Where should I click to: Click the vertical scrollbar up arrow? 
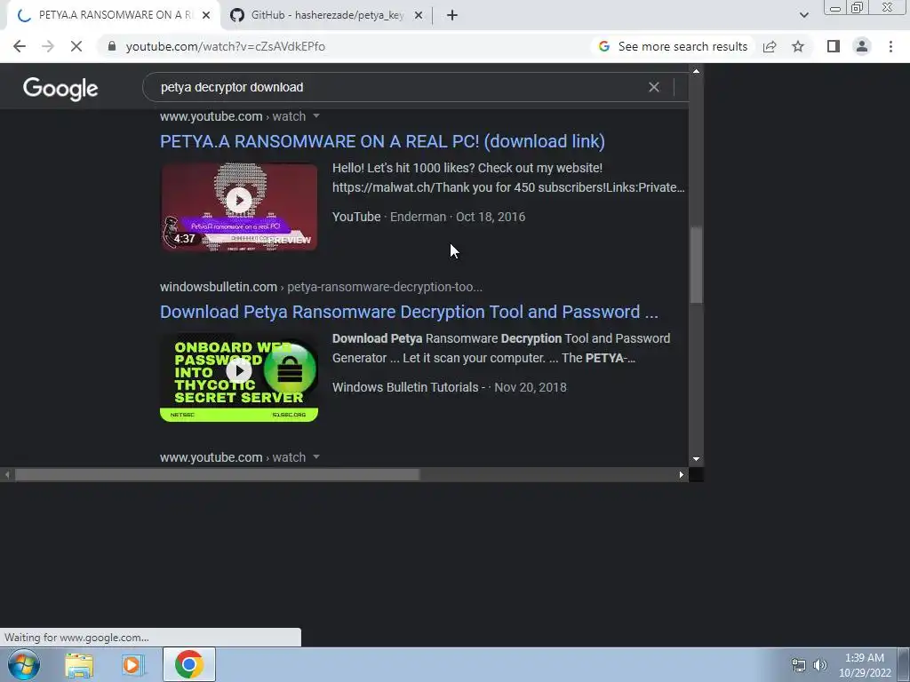point(696,71)
